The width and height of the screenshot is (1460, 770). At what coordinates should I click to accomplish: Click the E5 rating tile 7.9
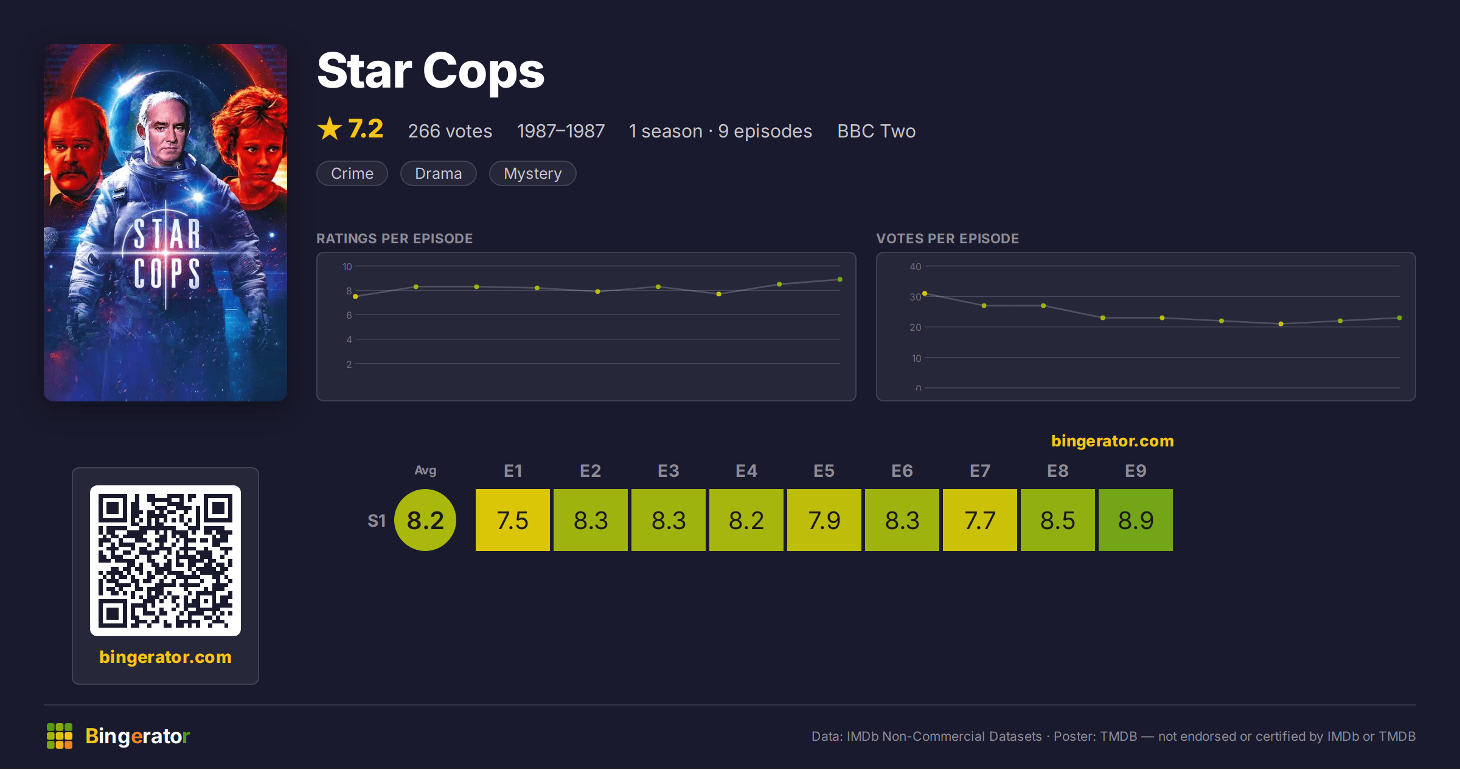(x=824, y=520)
